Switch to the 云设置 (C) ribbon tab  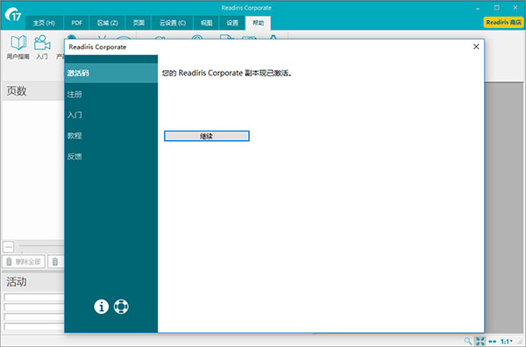pos(173,23)
